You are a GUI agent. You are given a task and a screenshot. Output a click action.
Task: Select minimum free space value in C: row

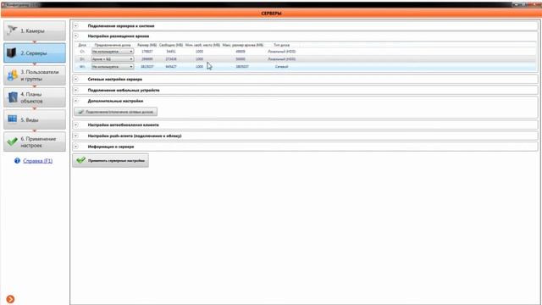(200, 52)
